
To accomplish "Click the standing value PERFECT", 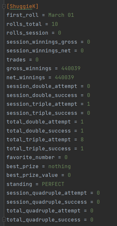I will [x=53, y=184].
